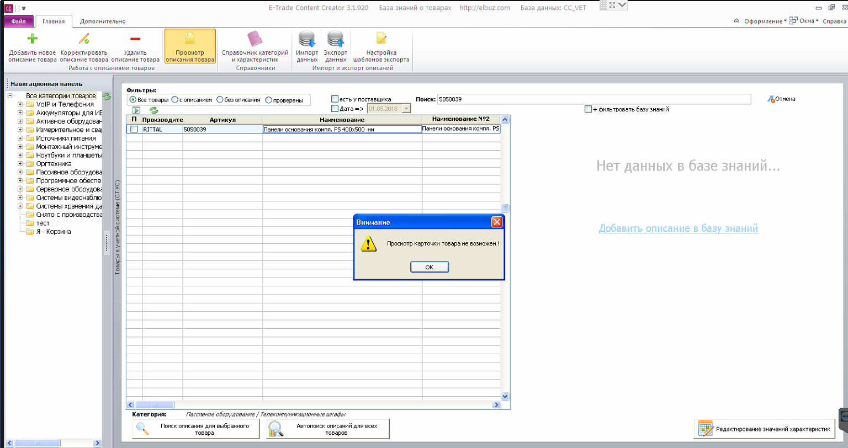This screenshot has width=848, height=448.
Task: Click the Окна windows icon
Action: [x=793, y=20]
